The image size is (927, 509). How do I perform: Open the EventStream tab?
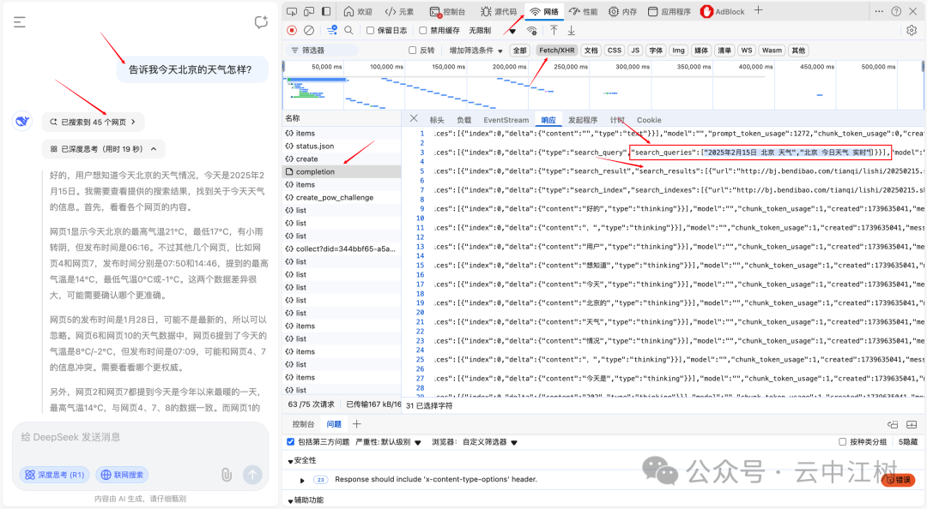click(x=506, y=120)
